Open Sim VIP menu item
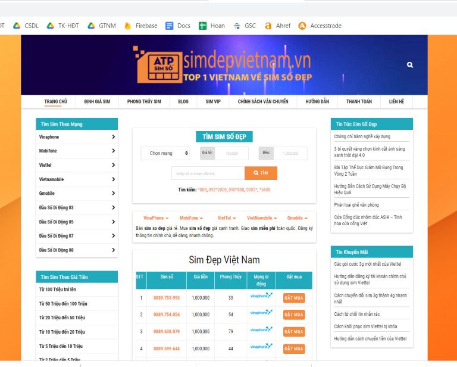The width and height of the screenshot is (457, 367). pyautogui.click(x=213, y=101)
